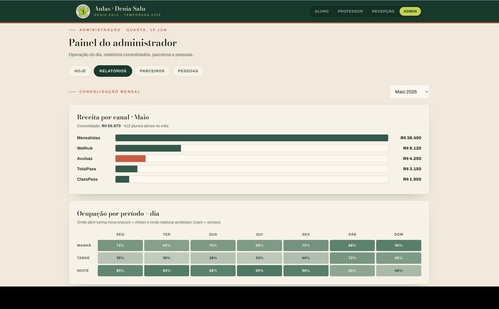This screenshot has height=309, width=499.
Task: Select the Dom Manhã 90% occupancy cell
Action: click(398, 245)
